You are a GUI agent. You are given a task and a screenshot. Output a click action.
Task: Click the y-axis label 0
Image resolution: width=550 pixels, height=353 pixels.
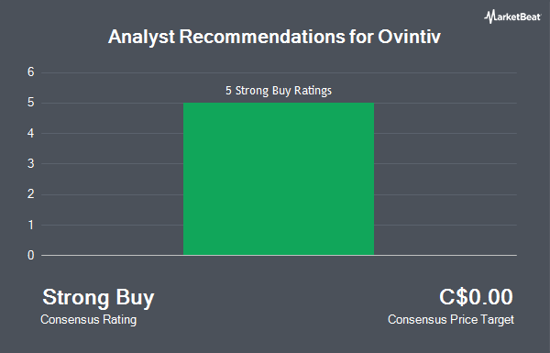point(31,256)
